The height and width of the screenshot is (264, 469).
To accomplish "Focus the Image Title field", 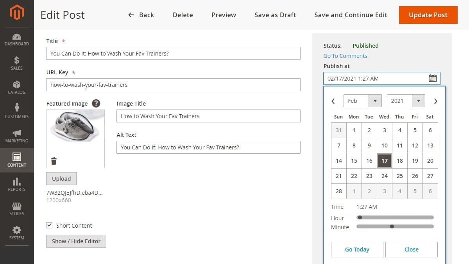I will [208, 116].
